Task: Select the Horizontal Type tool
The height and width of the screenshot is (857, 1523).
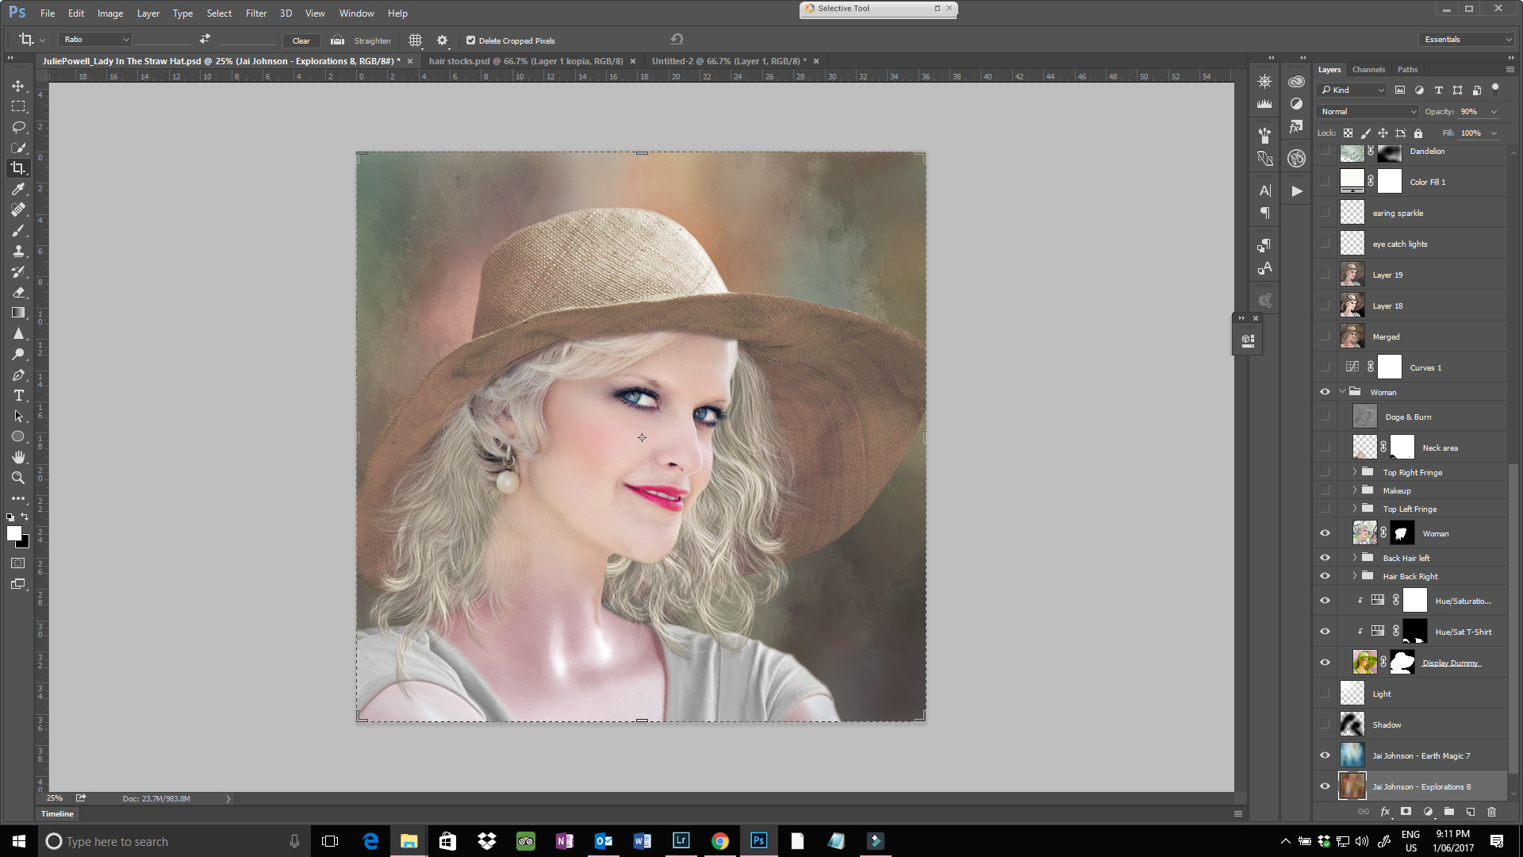Action: (x=18, y=395)
